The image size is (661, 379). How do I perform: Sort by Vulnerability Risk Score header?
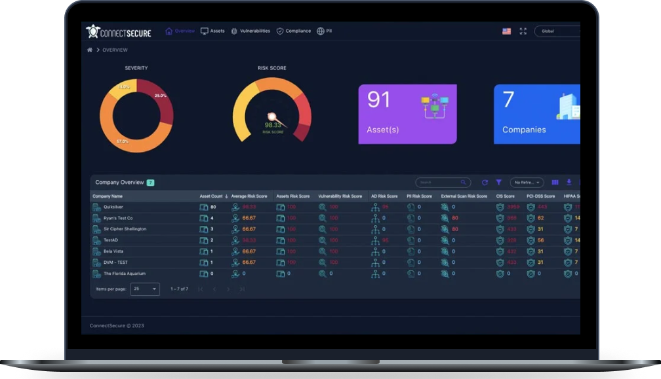pyautogui.click(x=340, y=196)
